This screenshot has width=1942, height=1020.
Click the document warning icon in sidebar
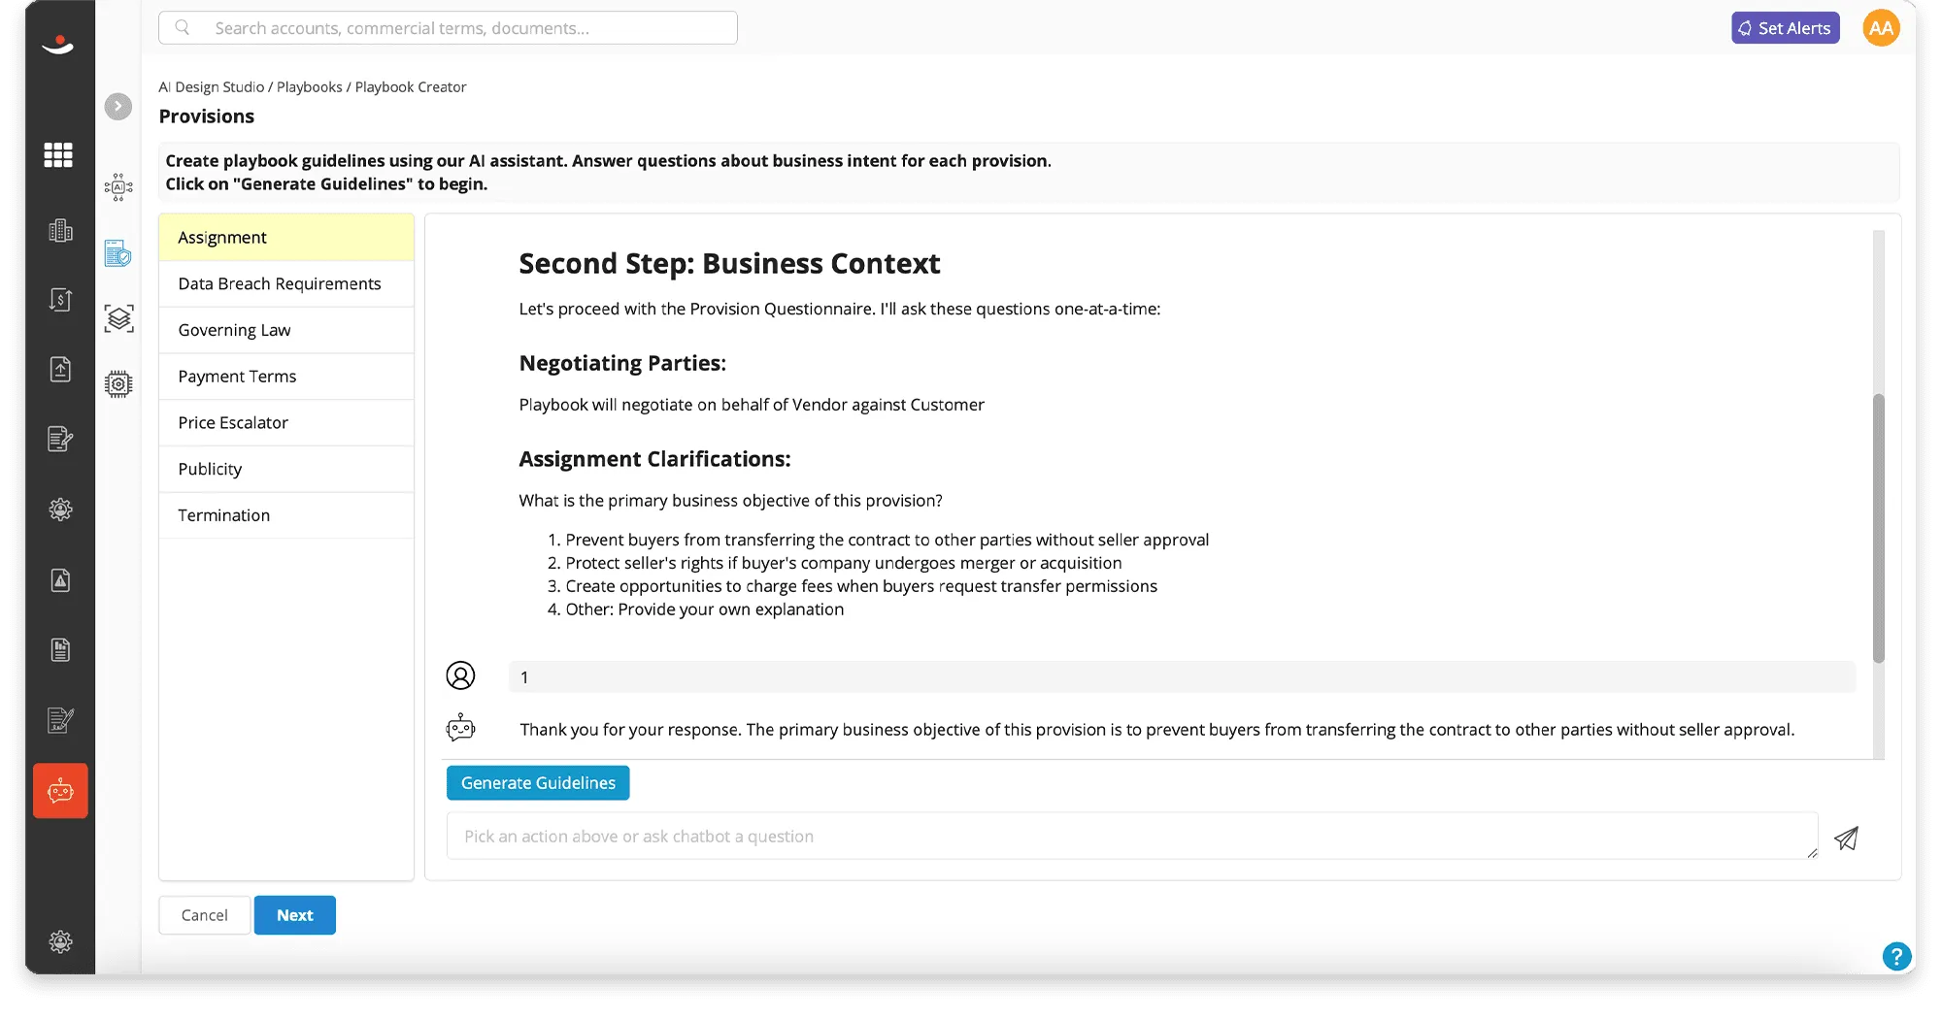pos(59,579)
